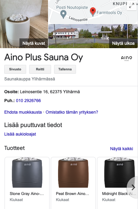138x209 pixels.
Task: Open the Aino logo next to the business name
Action: [x=126, y=58]
